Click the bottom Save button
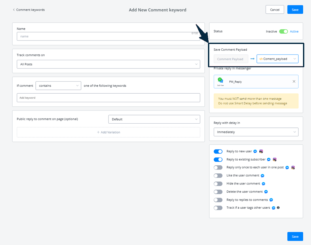The height and width of the screenshot is (245, 311). coord(295,236)
